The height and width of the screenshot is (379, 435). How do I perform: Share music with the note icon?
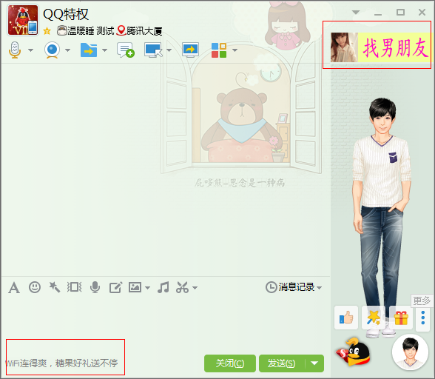click(x=163, y=287)
